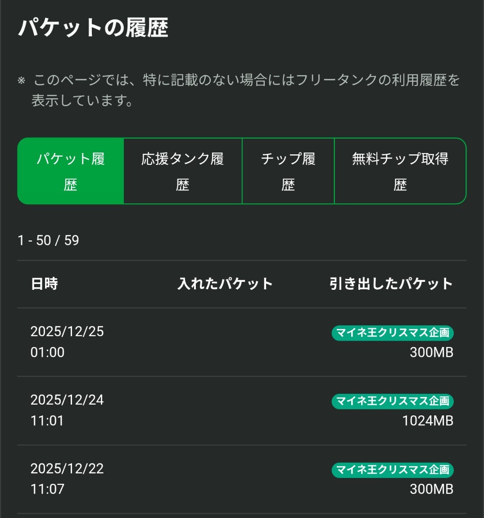The image size is (484, 518).
Task: Switch to the 応援タンク履歴 tab
Action: click(x=183, y=171)
